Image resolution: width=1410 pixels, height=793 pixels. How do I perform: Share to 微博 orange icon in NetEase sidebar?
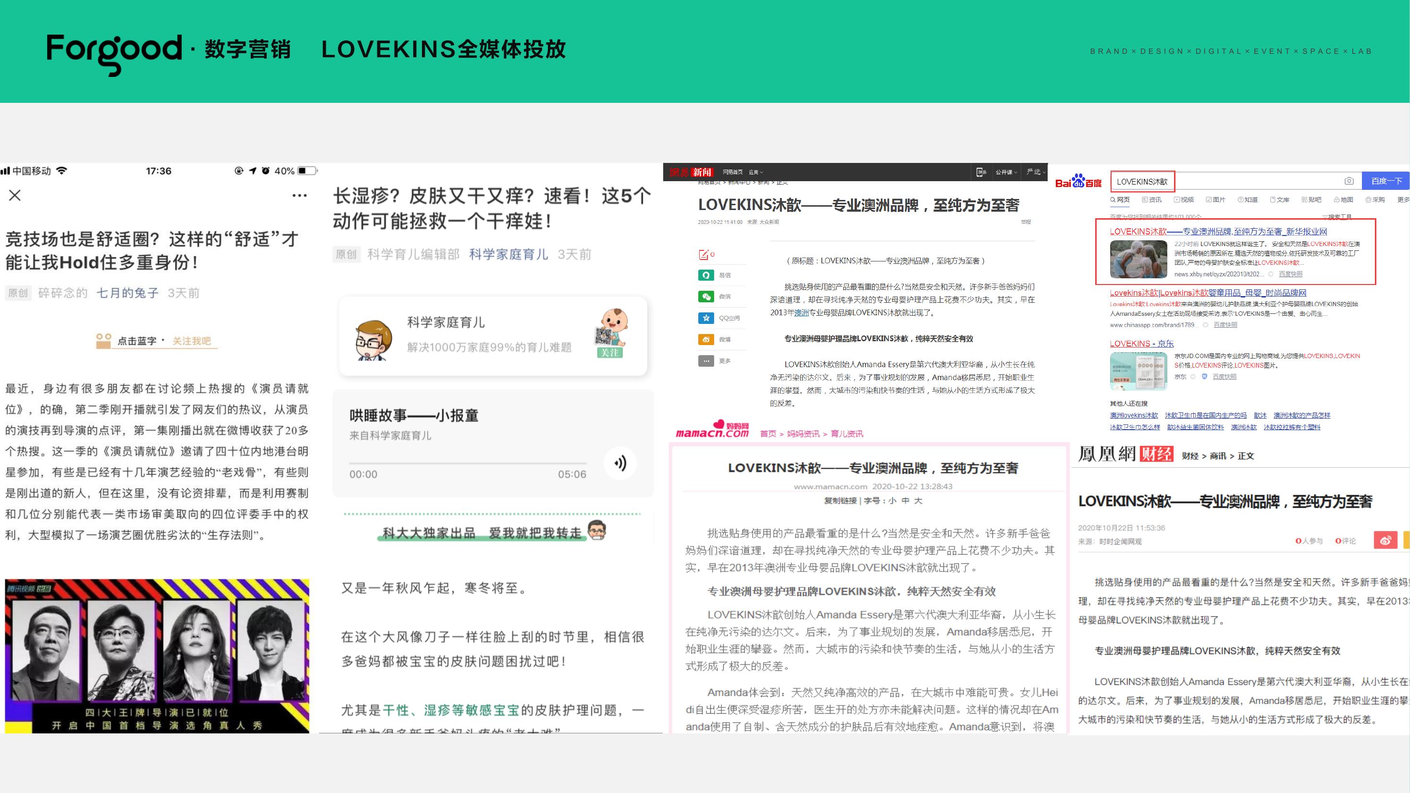click(x=706, y=339)
